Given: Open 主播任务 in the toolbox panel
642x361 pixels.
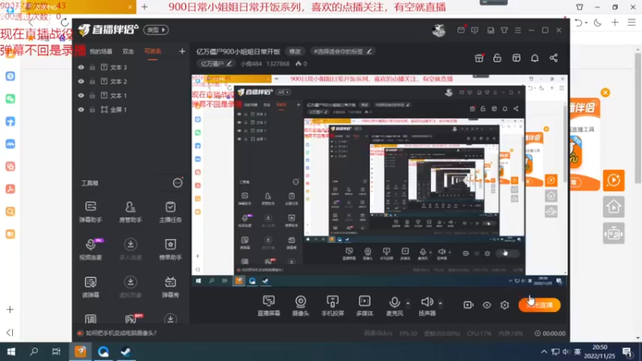Looking at the screenshot, I should (170, 212).
